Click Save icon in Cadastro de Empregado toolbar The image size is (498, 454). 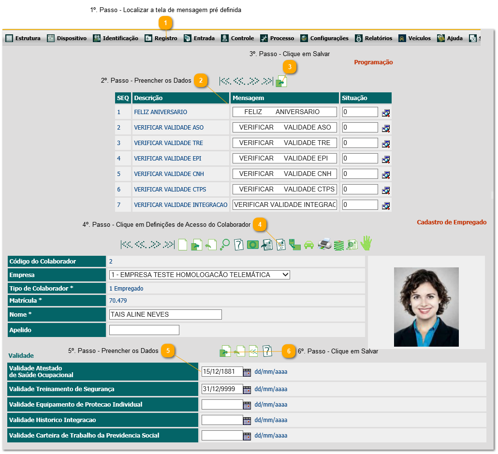[x=196, y=245]
